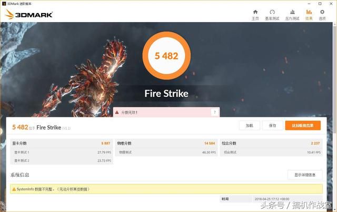The width and height of the screenshot is (337, 212).
Task: Maximize the 3DMark window
Action: point(320,4)
